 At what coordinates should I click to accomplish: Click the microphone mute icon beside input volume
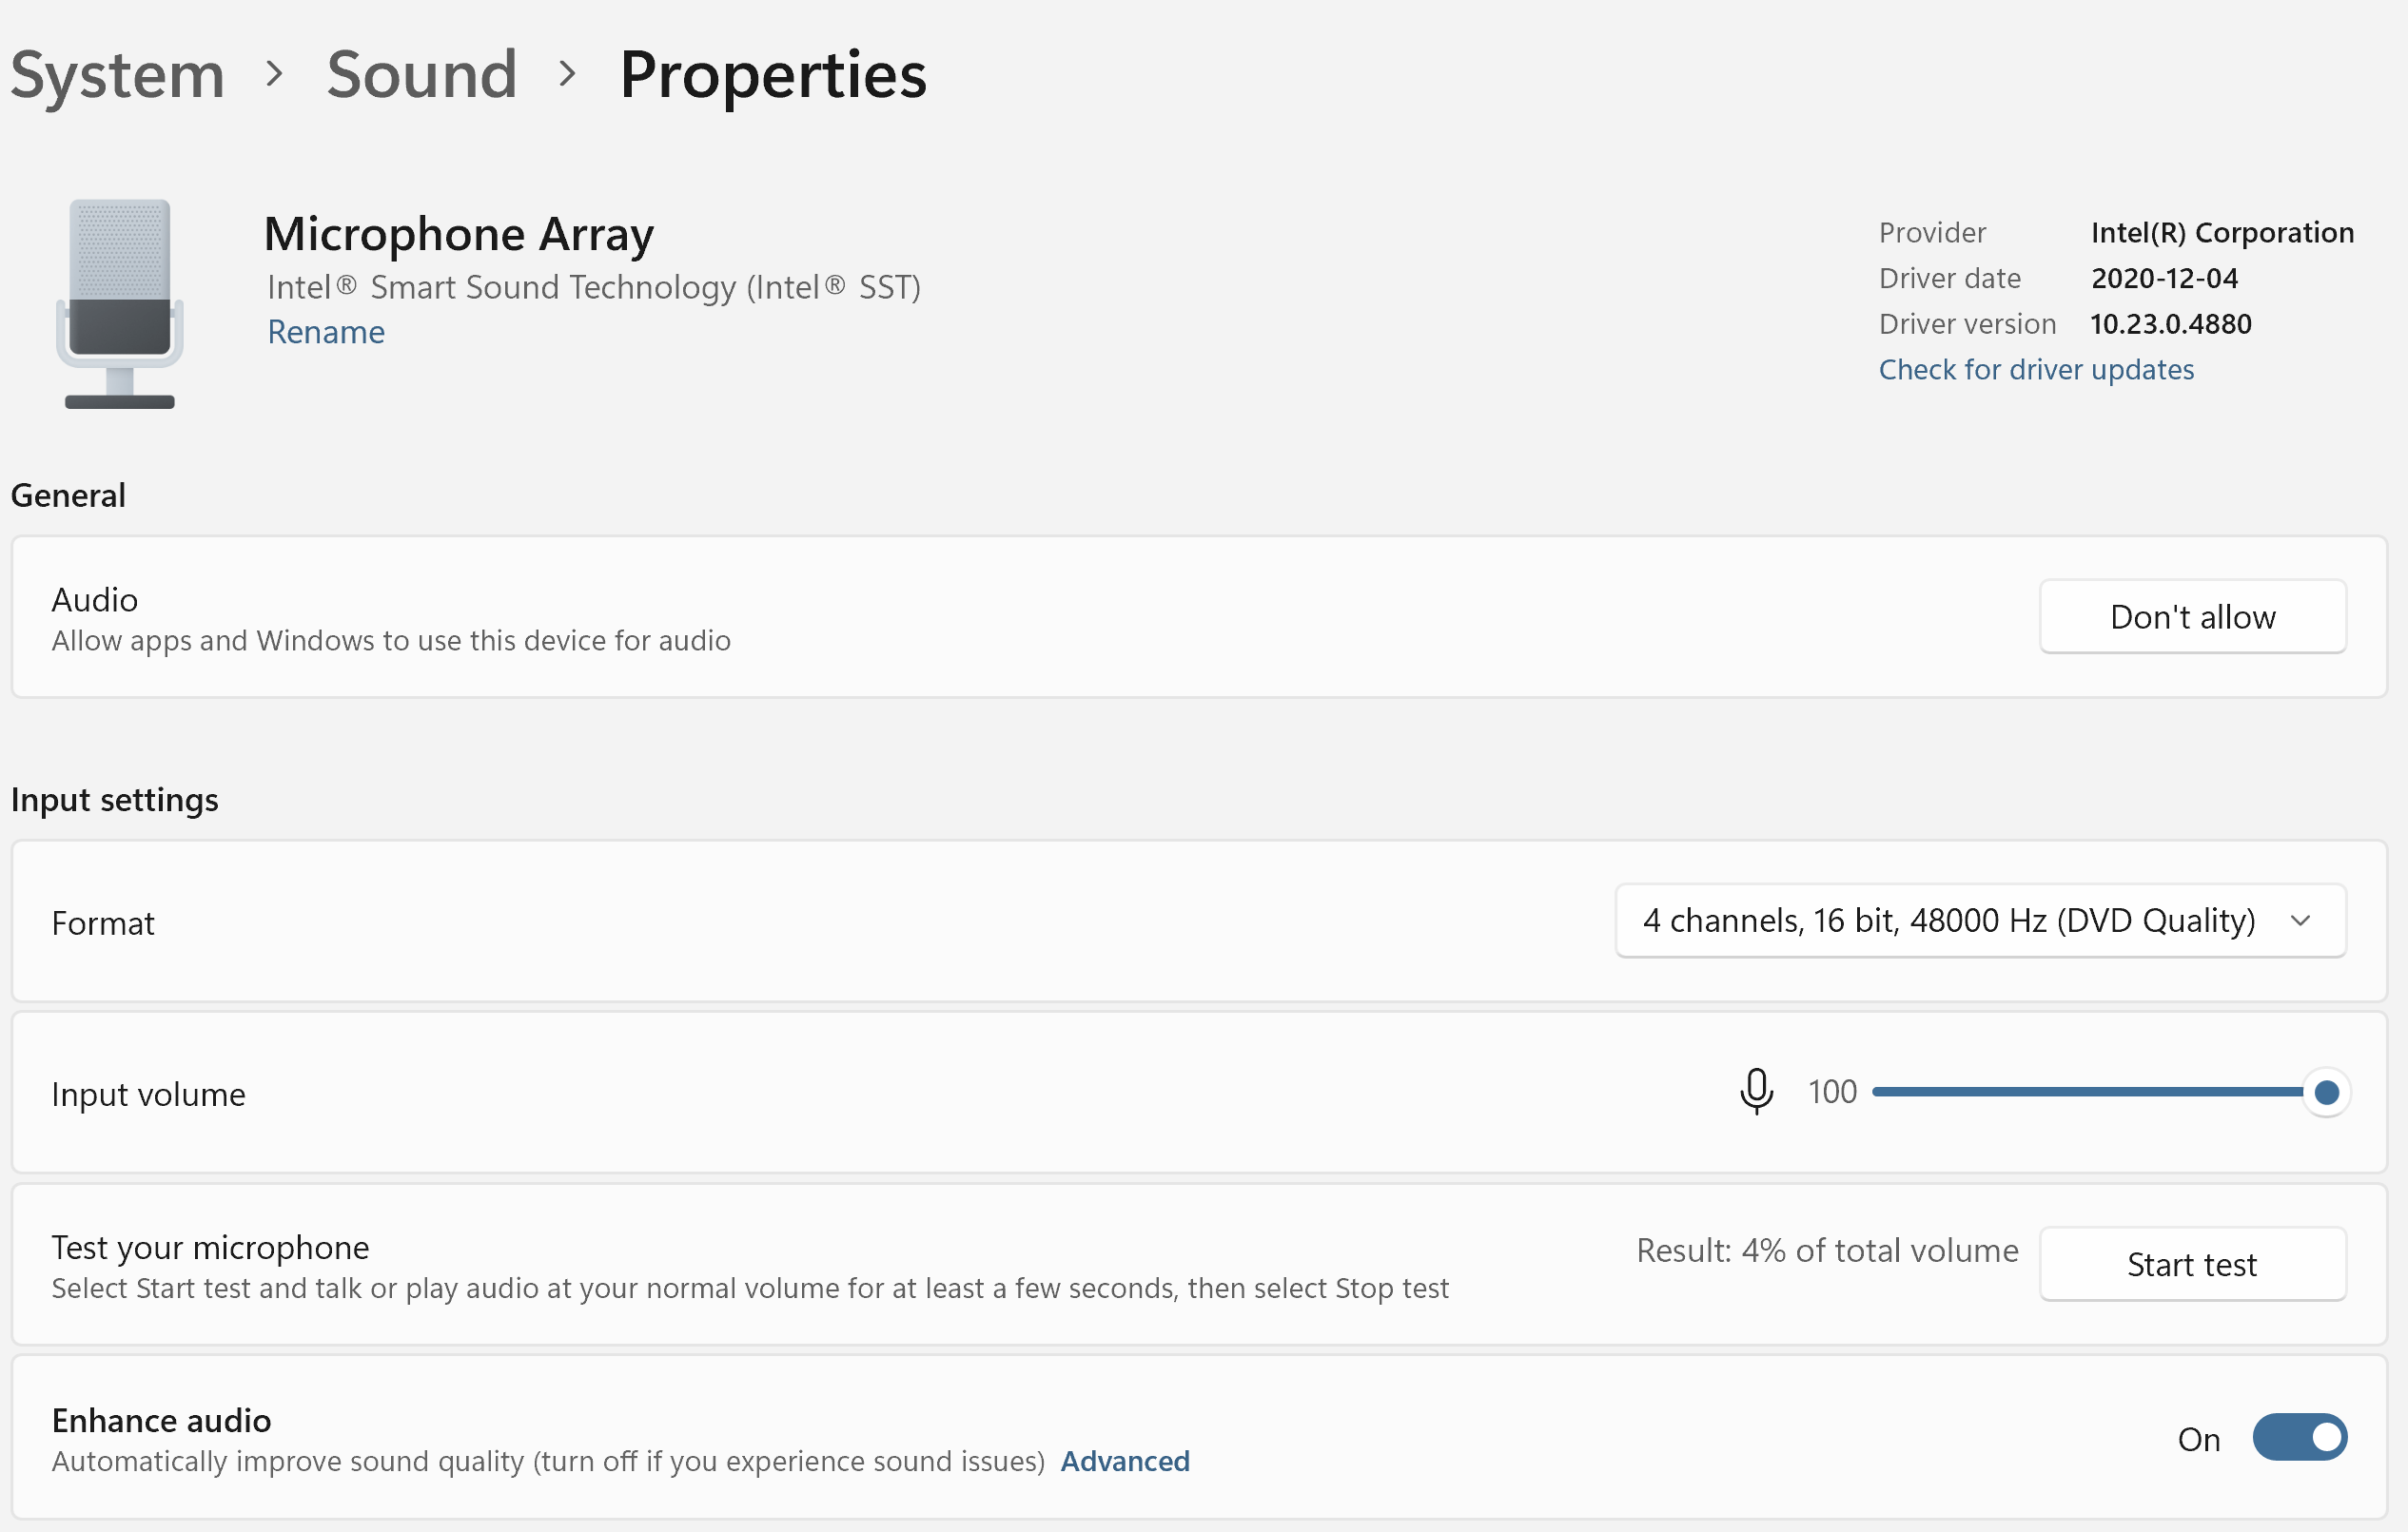point(1756,1092)
